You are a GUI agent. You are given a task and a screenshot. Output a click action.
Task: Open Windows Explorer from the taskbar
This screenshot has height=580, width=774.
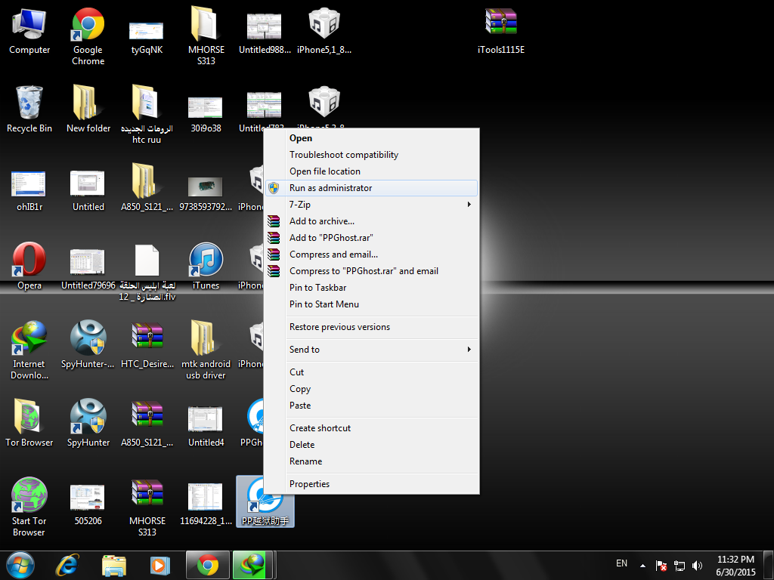[x=114, y=565]
